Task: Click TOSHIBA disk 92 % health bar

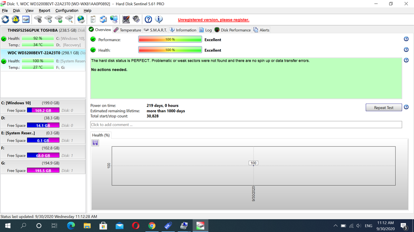Action: click(38, 38)
